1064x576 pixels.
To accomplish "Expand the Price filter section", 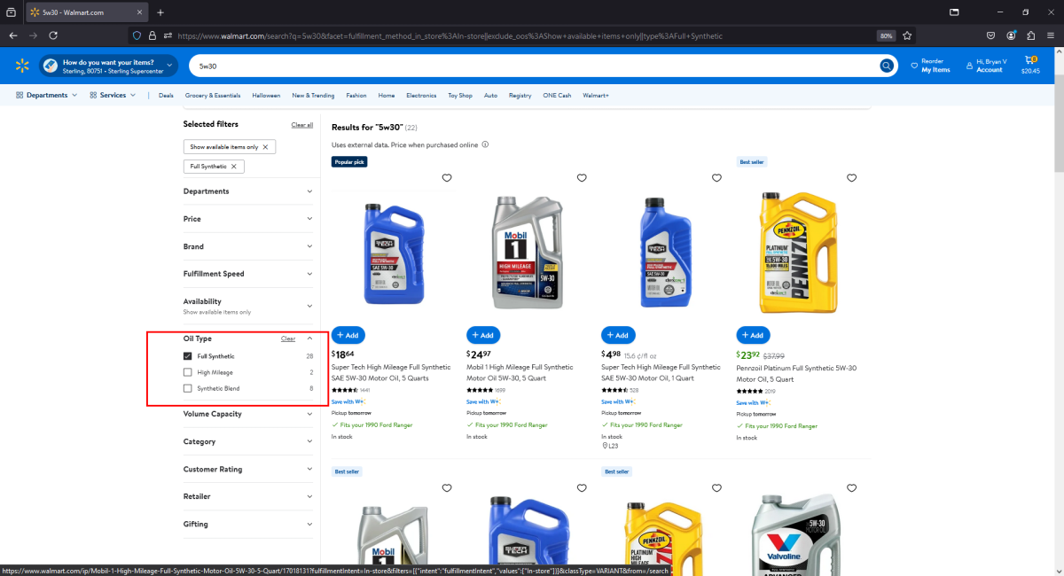I will coord(248,219).
